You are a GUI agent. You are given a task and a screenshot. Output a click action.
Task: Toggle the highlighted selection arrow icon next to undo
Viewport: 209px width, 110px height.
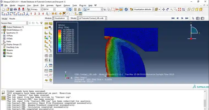(64, 14)
